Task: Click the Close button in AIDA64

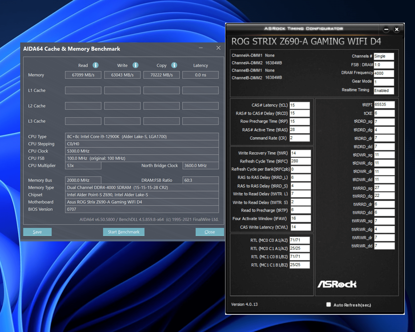Action: coord(210,232)
